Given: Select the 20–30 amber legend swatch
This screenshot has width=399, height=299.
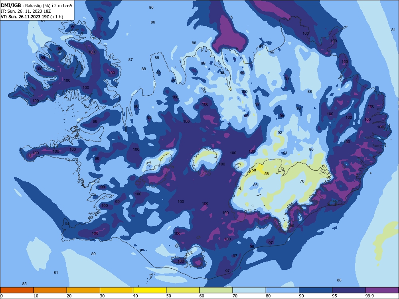Looking at the screenshot, I should pos(83,290).
